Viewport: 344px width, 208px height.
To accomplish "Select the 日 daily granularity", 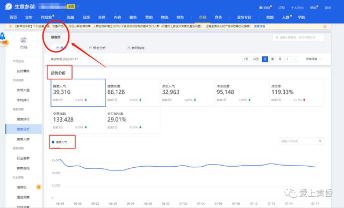I will pyautogui.click(x=265, y=59).
